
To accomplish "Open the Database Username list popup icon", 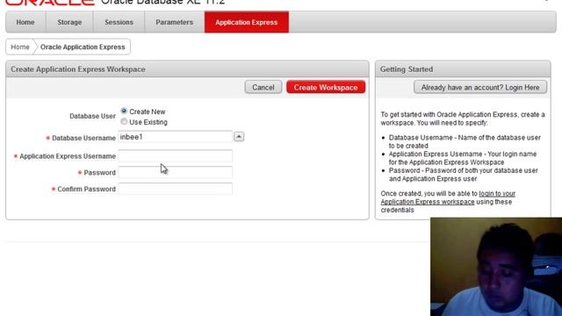I will point(239,137).
